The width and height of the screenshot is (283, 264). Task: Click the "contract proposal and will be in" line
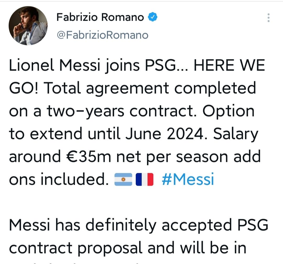tap(128, 248)
